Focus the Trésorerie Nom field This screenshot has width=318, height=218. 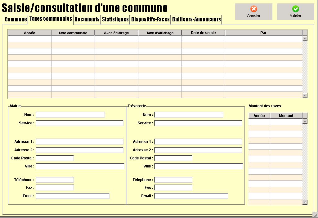pyautogui.click(x=189, y=114)
